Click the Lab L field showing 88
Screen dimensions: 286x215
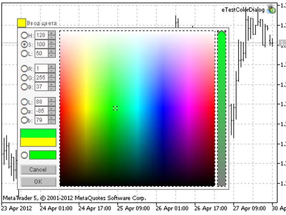tap(41, 102)
